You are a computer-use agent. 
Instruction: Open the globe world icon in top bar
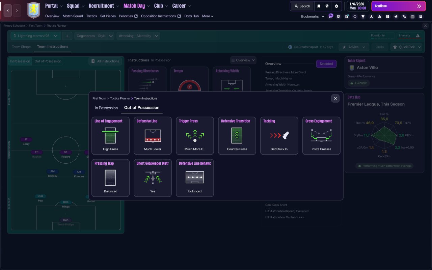[x=327, y=6]
